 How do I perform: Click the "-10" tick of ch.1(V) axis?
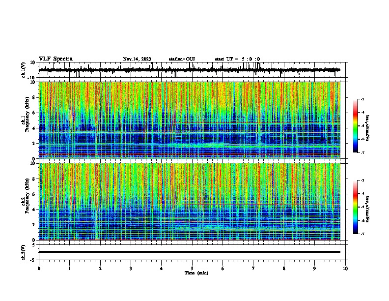[x=32, y=78]
